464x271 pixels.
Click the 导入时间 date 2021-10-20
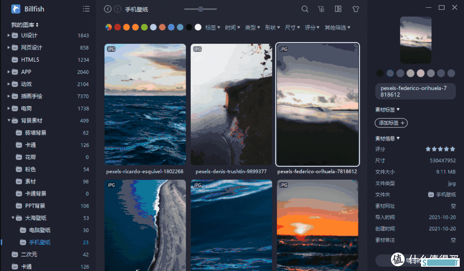[x=443, y=217]
